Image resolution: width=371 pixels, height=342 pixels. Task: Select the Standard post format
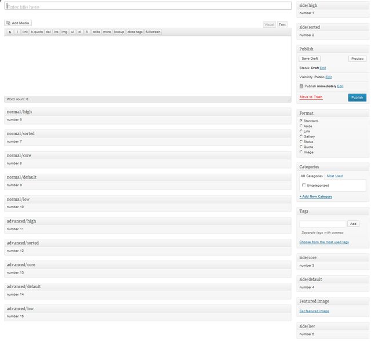point(301,121)
